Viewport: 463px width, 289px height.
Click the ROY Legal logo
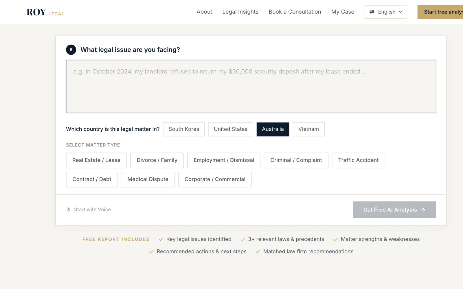click(45, 12)
